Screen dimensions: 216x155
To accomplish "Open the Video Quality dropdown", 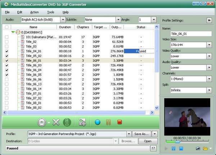I will [x=209, y=56].
